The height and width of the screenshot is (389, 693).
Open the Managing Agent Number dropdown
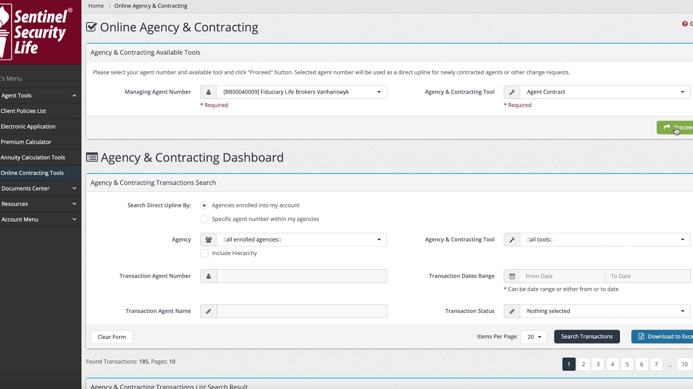[x=301, y=92]
